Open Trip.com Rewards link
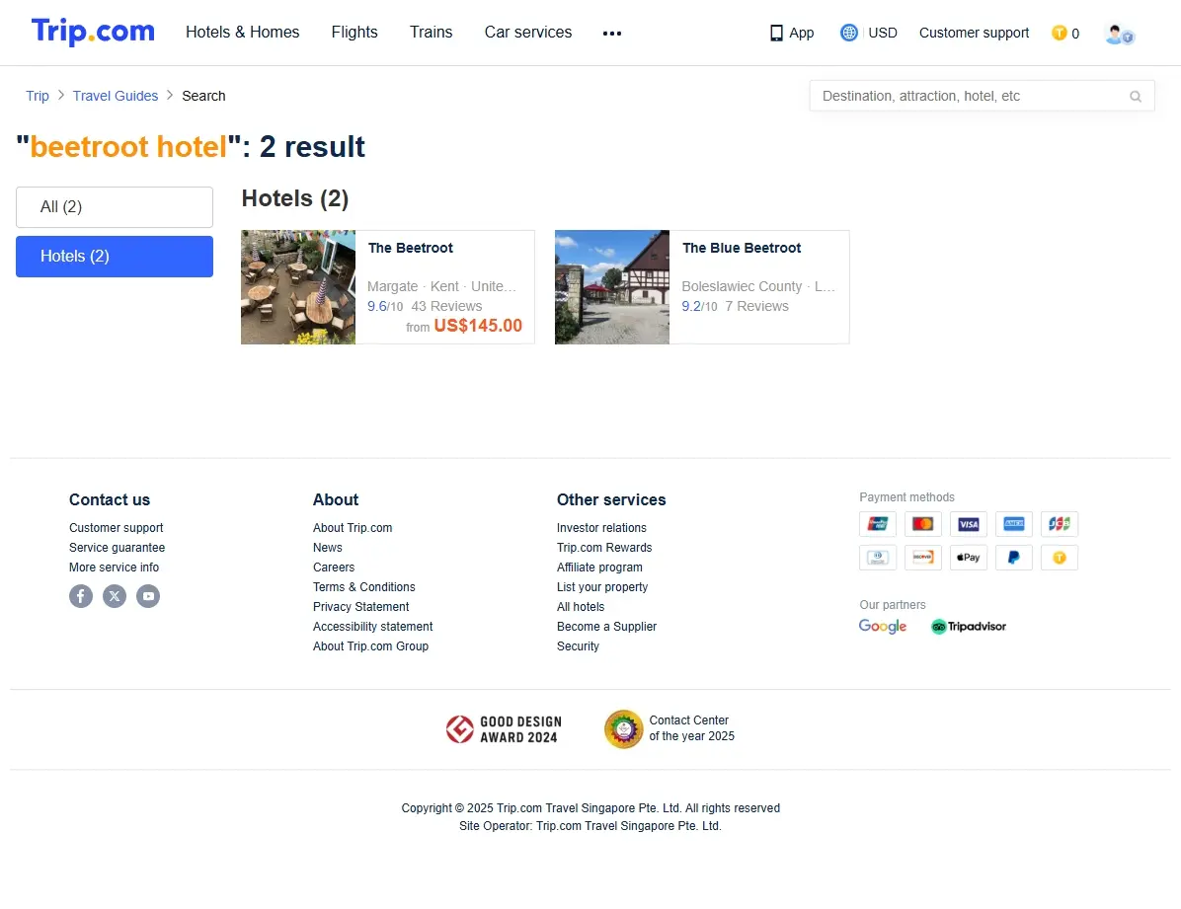 (x=604, y=548)
